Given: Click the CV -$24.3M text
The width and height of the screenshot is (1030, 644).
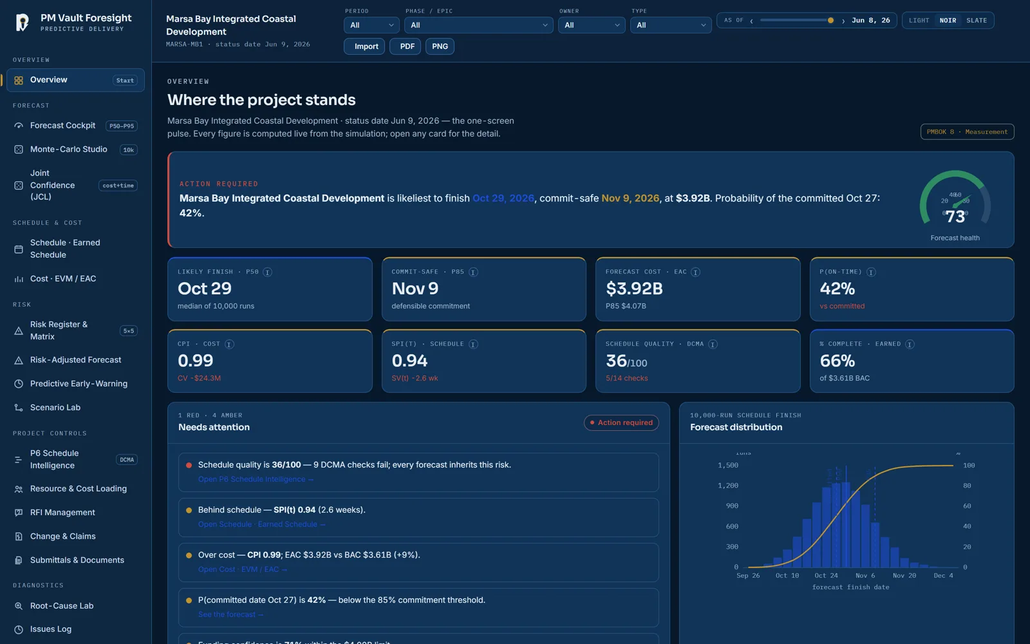Looking at the screenshot, I should pyautogui.click(x=199, y=378).
